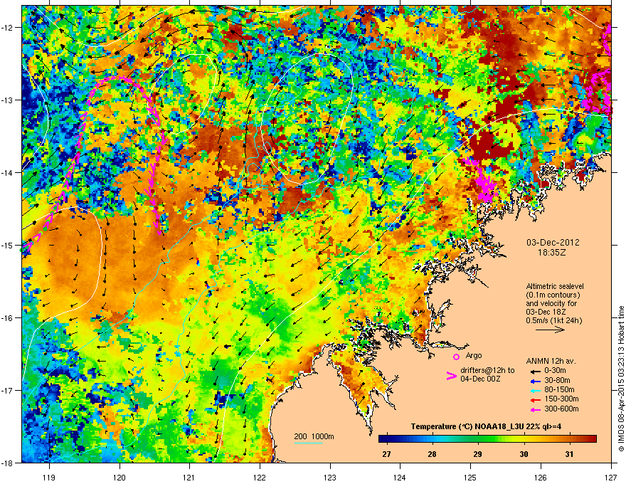Viewport: 626px width, 484px height.
Task: Click the time label 18:35Z
Action: [552, 253]
